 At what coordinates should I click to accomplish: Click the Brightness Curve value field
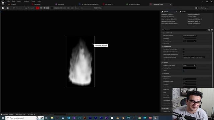pos(190,81)
